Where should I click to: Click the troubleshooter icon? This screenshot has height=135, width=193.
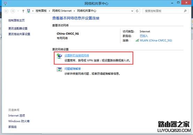tap(59, 69)
